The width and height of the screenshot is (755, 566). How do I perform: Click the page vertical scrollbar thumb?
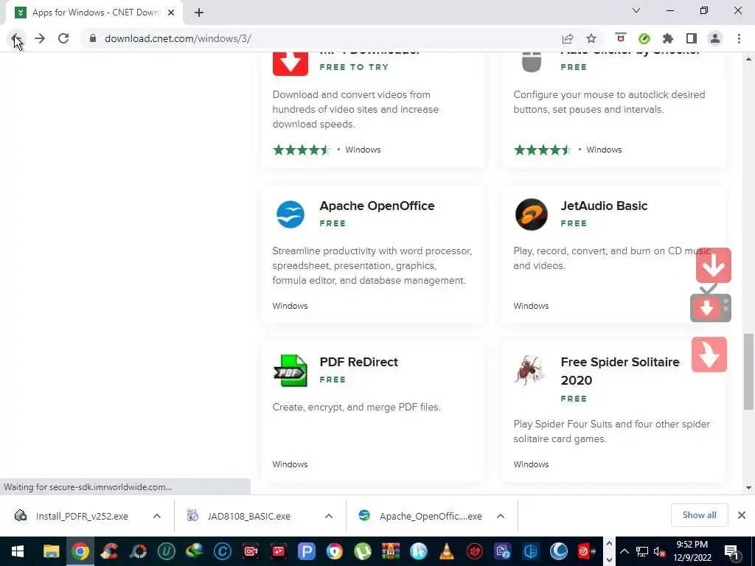point(748,371)
